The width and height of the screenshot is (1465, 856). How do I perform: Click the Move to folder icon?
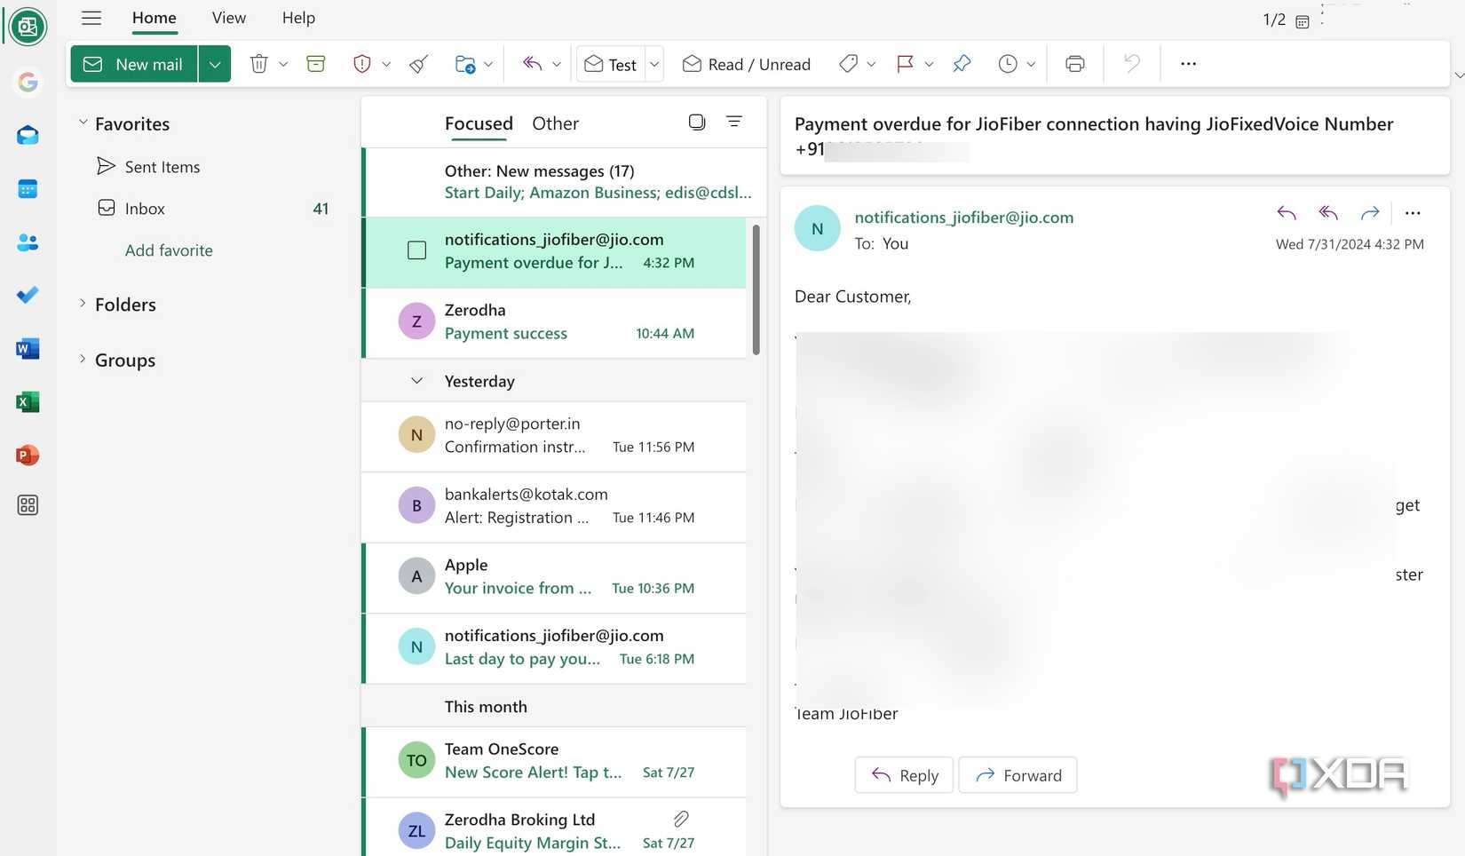click(x=464, y=64)
